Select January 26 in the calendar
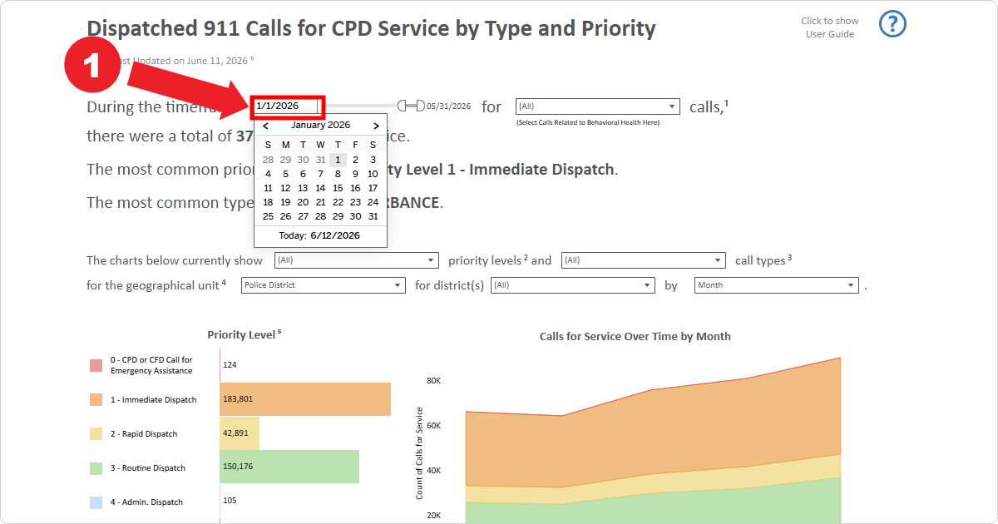Screen dimensions: 998x524 coord(285,216)
